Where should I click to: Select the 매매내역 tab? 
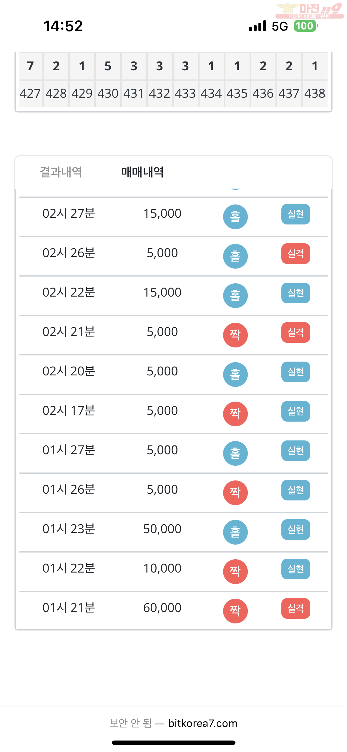(142, 172)
